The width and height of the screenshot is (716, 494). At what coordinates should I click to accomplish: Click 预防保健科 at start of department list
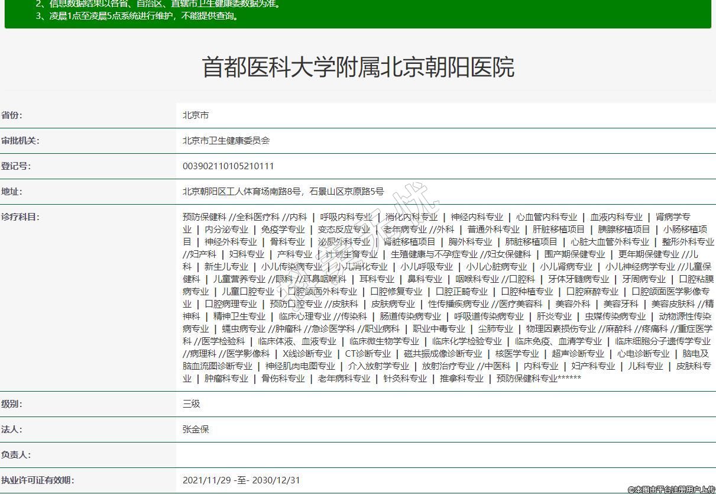204,217
